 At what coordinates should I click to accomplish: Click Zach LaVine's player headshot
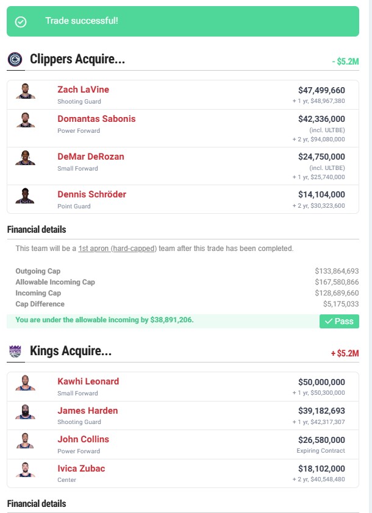click(x=26, y=92)
